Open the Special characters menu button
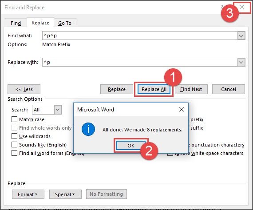 [65, 194]
